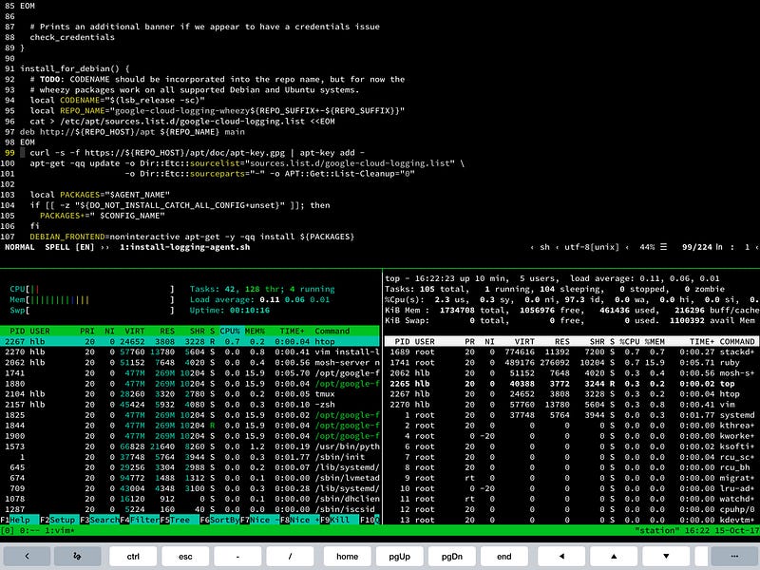The width and height of the screenshot is (760, 570).
Task: Click the %CPU column header in top pane
Action: tap(629, 342)
